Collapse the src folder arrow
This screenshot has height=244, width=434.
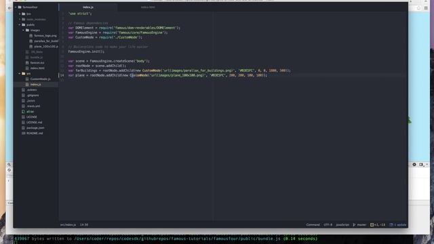20,74
